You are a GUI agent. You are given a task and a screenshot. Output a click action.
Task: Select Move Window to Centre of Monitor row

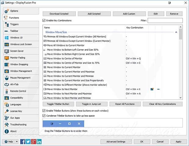[x=111, y=59]
